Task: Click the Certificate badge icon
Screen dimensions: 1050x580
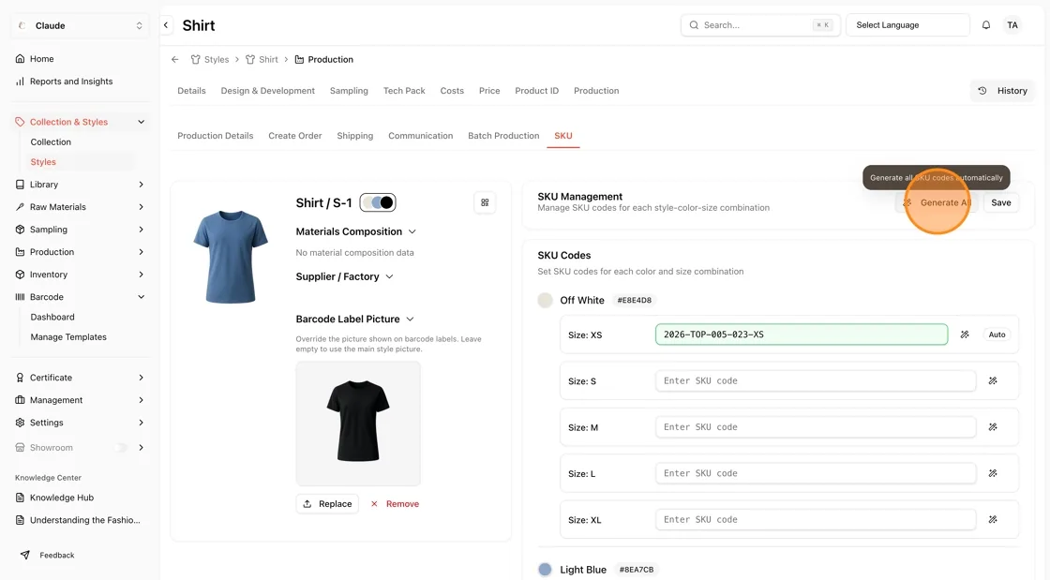Action: [x=20, y=378]
